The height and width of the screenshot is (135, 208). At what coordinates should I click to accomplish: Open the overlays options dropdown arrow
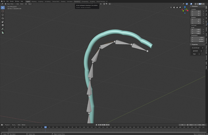(193, 4)
